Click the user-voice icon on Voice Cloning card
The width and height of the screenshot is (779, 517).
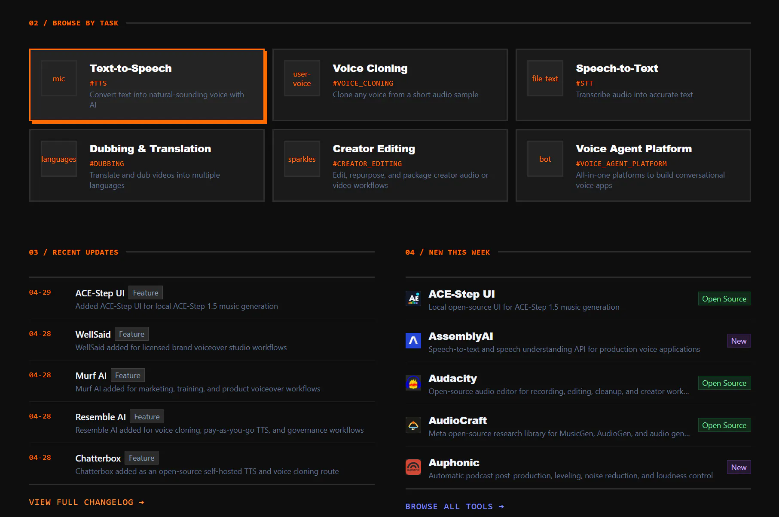tap(302, 79)
